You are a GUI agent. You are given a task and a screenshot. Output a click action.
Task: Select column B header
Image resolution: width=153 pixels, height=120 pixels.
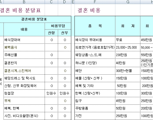(x=24, y=2)
